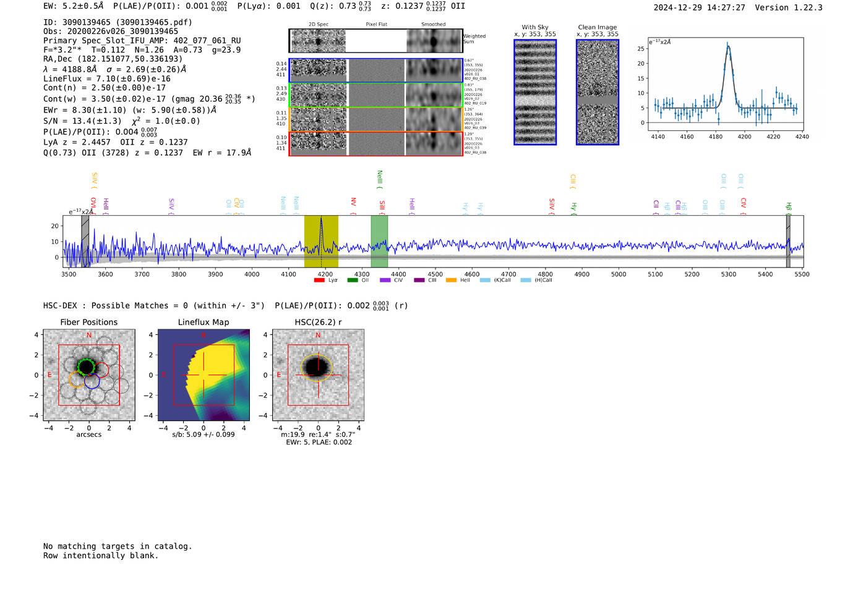Select the blue-bordered 2D Spec fiber cutout
The width and height of the screenshot is (866, 589).
pyautogui.click(x=319, y=70)
